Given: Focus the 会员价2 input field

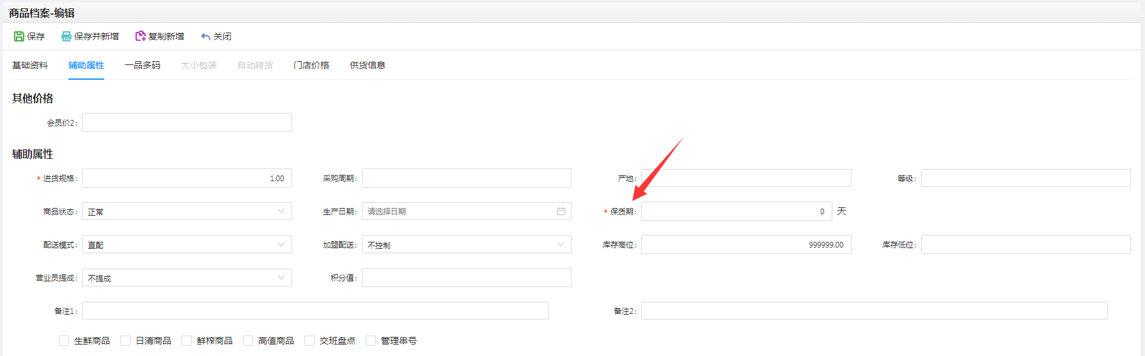Looking at the screenshot, I should coord(187,122).
